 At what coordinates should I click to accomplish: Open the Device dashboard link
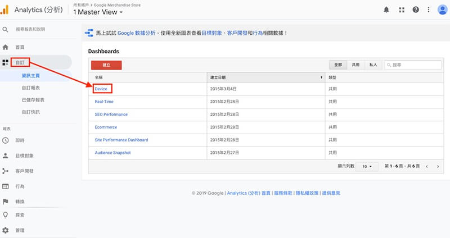coord(101,89)
